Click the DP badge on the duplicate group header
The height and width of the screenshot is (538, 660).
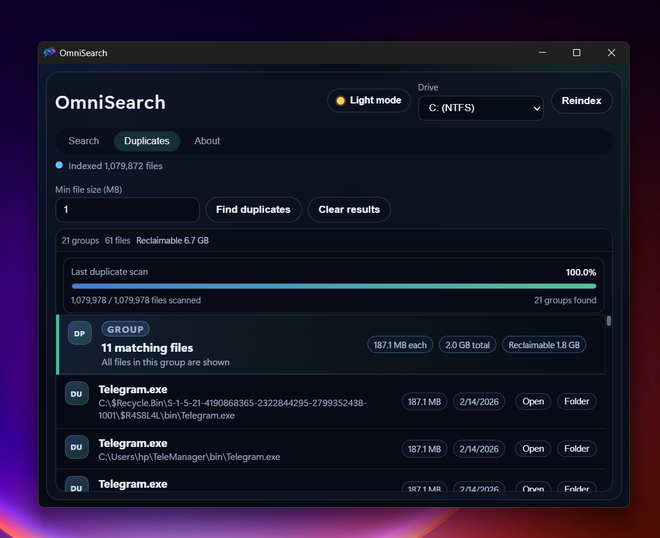pyautogui.click(x=80, y=333)
